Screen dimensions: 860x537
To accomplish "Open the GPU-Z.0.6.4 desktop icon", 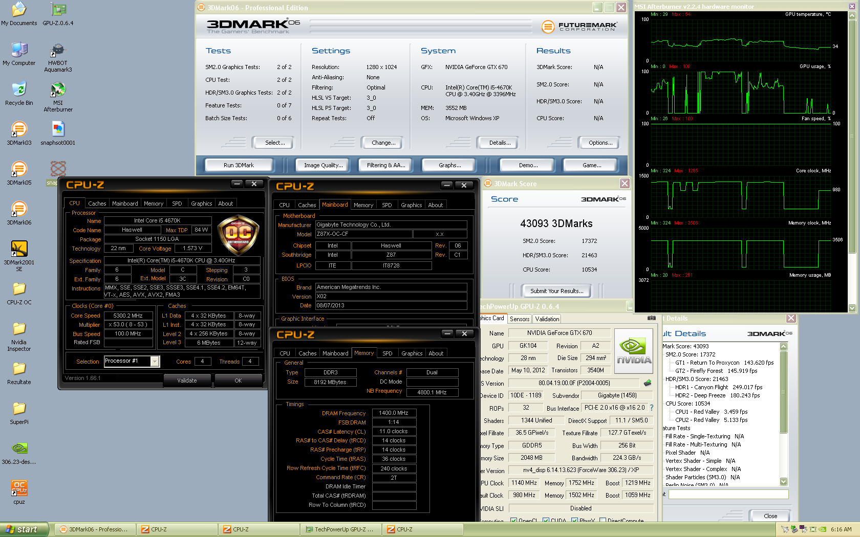I will 58,14.
